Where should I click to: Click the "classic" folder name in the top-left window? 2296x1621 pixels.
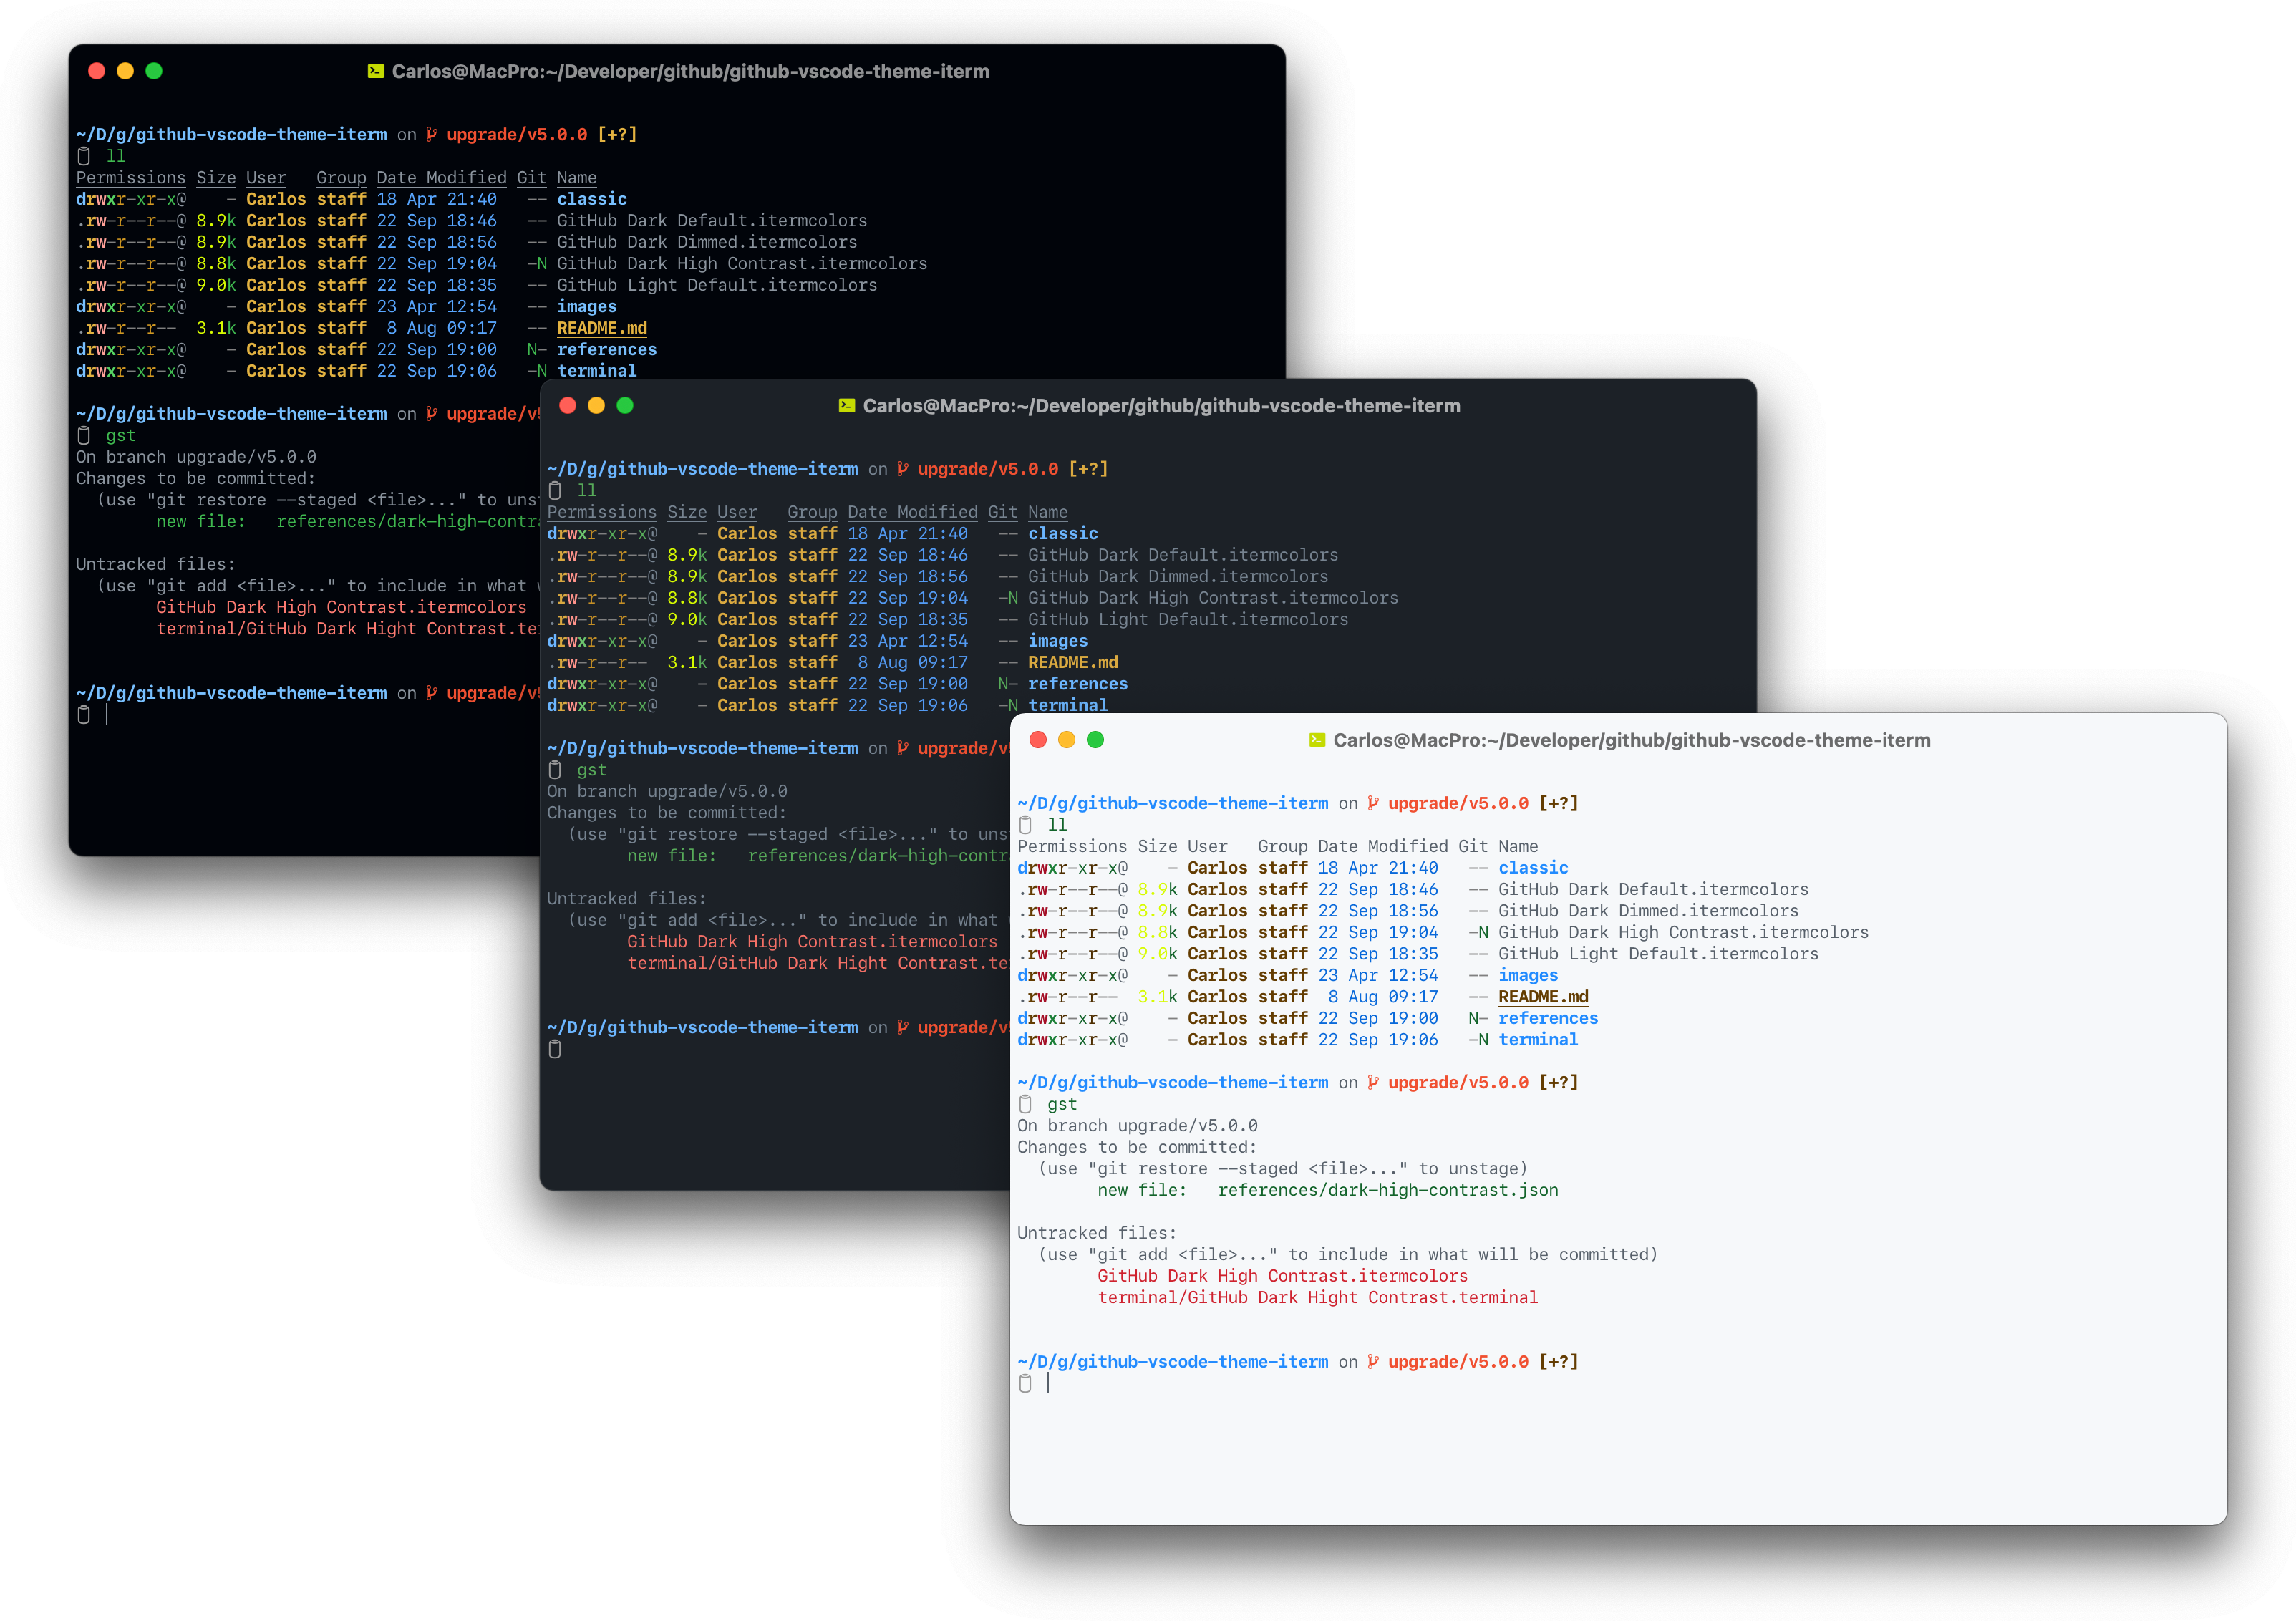tap(592, 199)
